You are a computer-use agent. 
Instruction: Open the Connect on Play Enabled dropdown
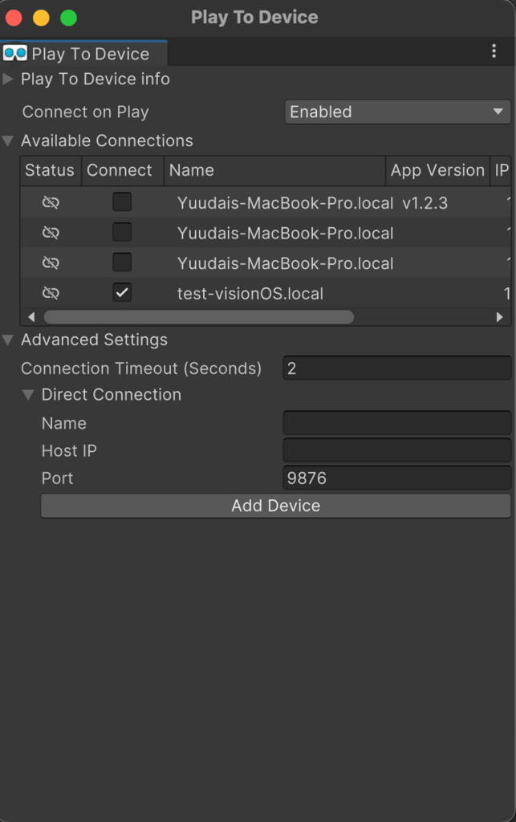(397, 112)
